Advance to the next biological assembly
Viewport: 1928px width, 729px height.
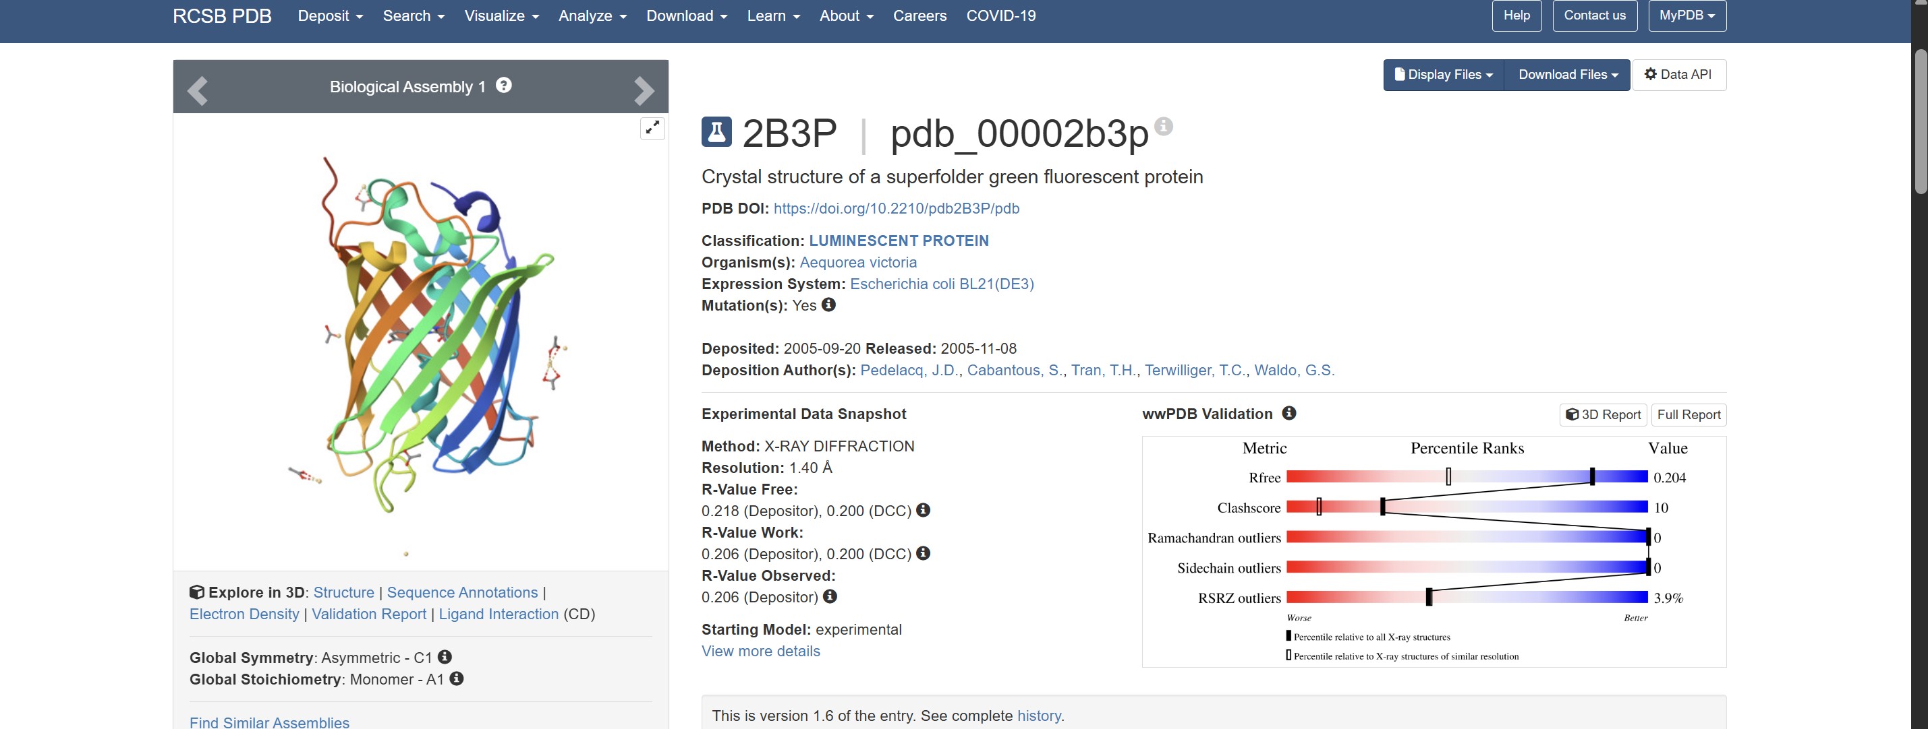coord(642,90)
